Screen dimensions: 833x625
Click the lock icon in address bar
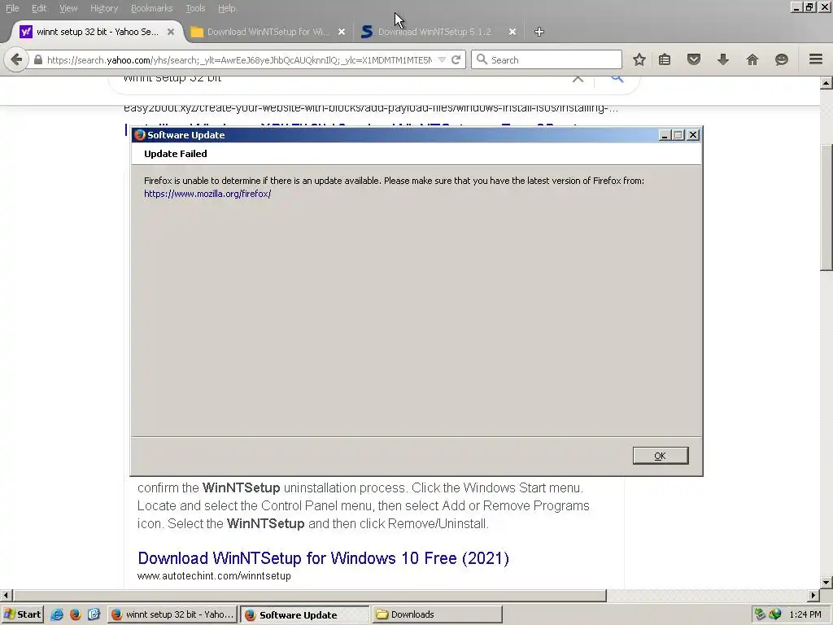pos(37,59)
